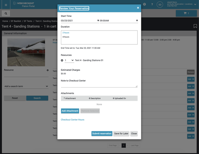Click Submit reservation button
This screenshot has width=199, height=154.
[x=102, y=134]
